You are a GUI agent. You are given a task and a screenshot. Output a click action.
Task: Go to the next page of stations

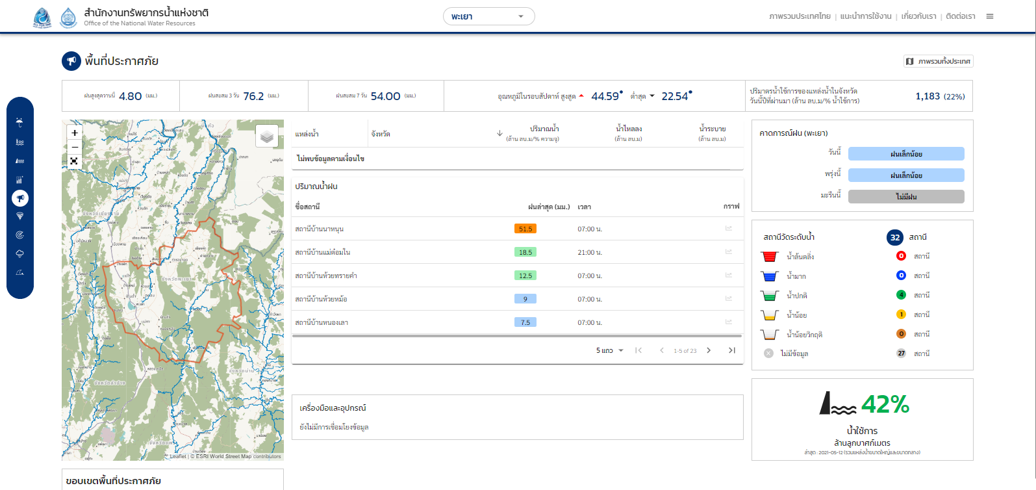coord(709,350)
